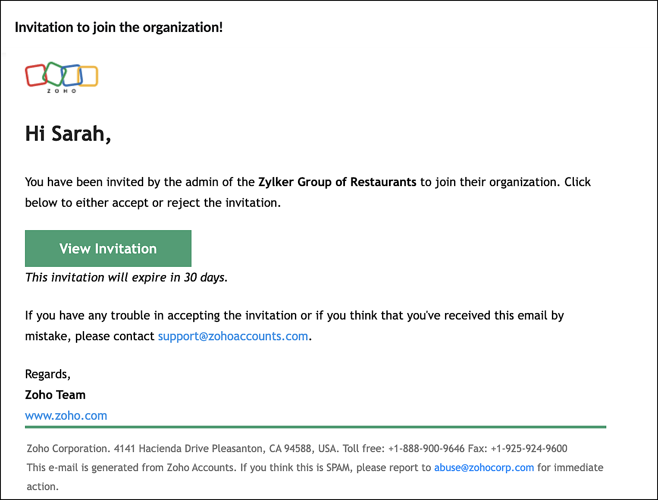
Task: Open the View Invitation button
Action: (x=108, y=248)
